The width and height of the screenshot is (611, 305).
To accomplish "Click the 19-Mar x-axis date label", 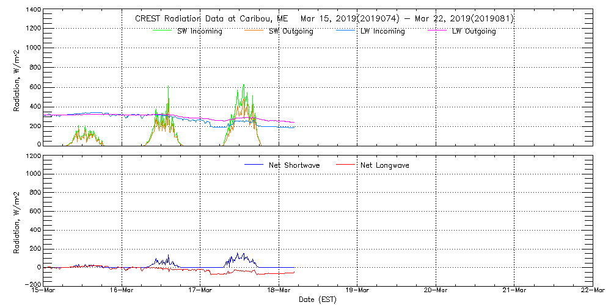I will [x=357, y=292].
